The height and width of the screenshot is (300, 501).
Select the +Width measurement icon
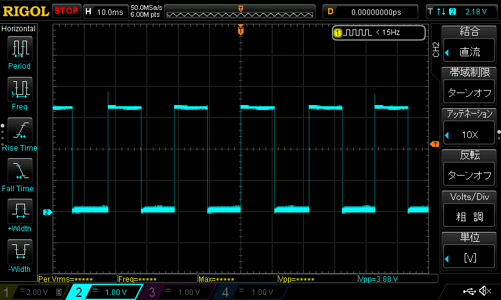(20, 211)
